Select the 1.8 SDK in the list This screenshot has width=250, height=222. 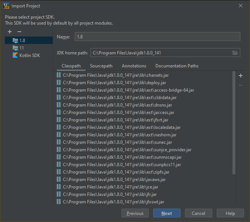(22, 41)
